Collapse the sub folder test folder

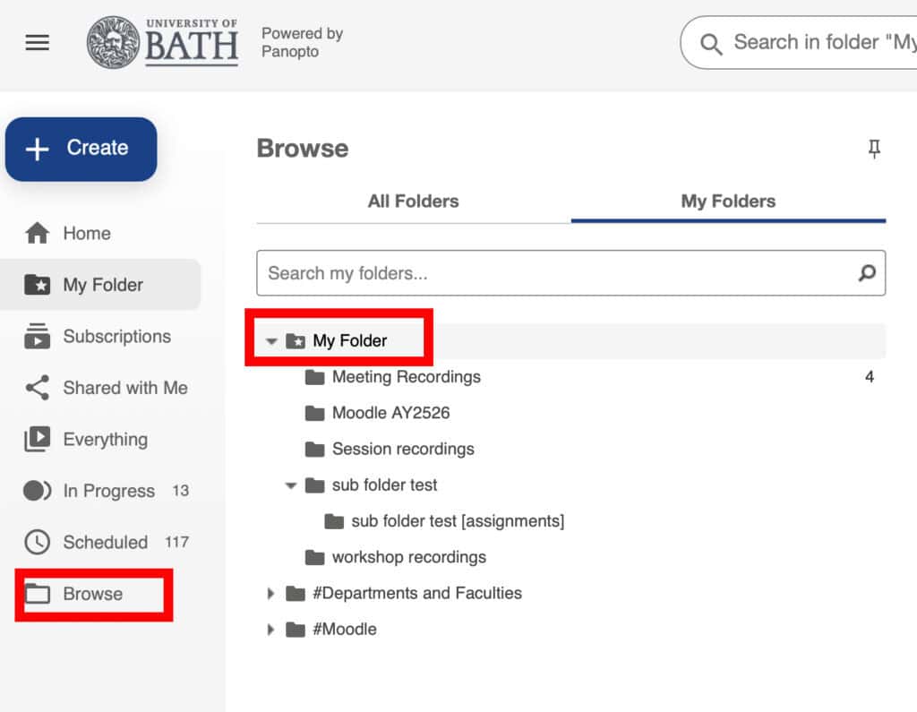coord(290,485)
